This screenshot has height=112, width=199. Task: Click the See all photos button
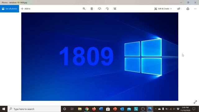coord(10,9)
